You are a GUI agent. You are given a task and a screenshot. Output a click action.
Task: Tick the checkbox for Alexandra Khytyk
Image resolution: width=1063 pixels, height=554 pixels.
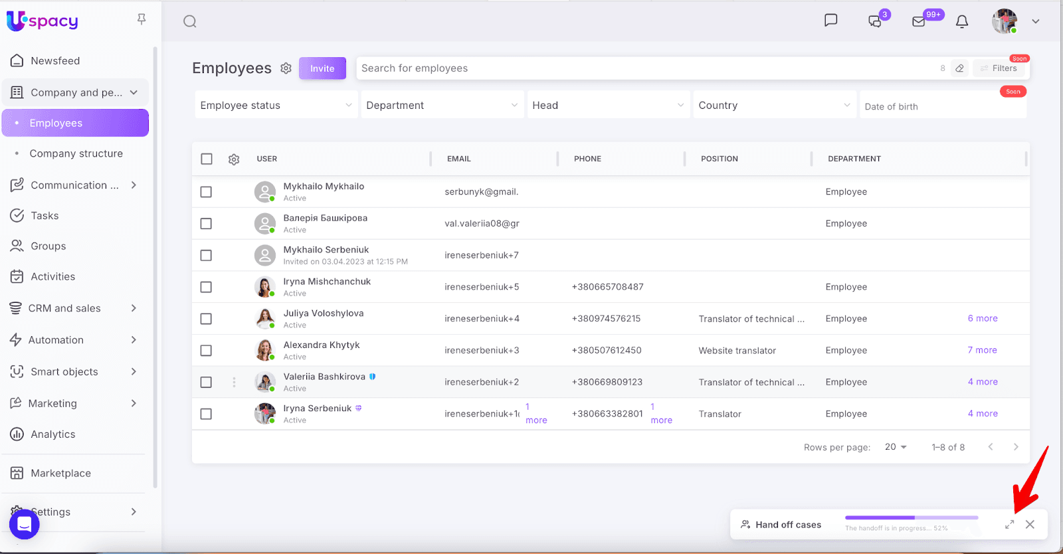coord(207,351)
